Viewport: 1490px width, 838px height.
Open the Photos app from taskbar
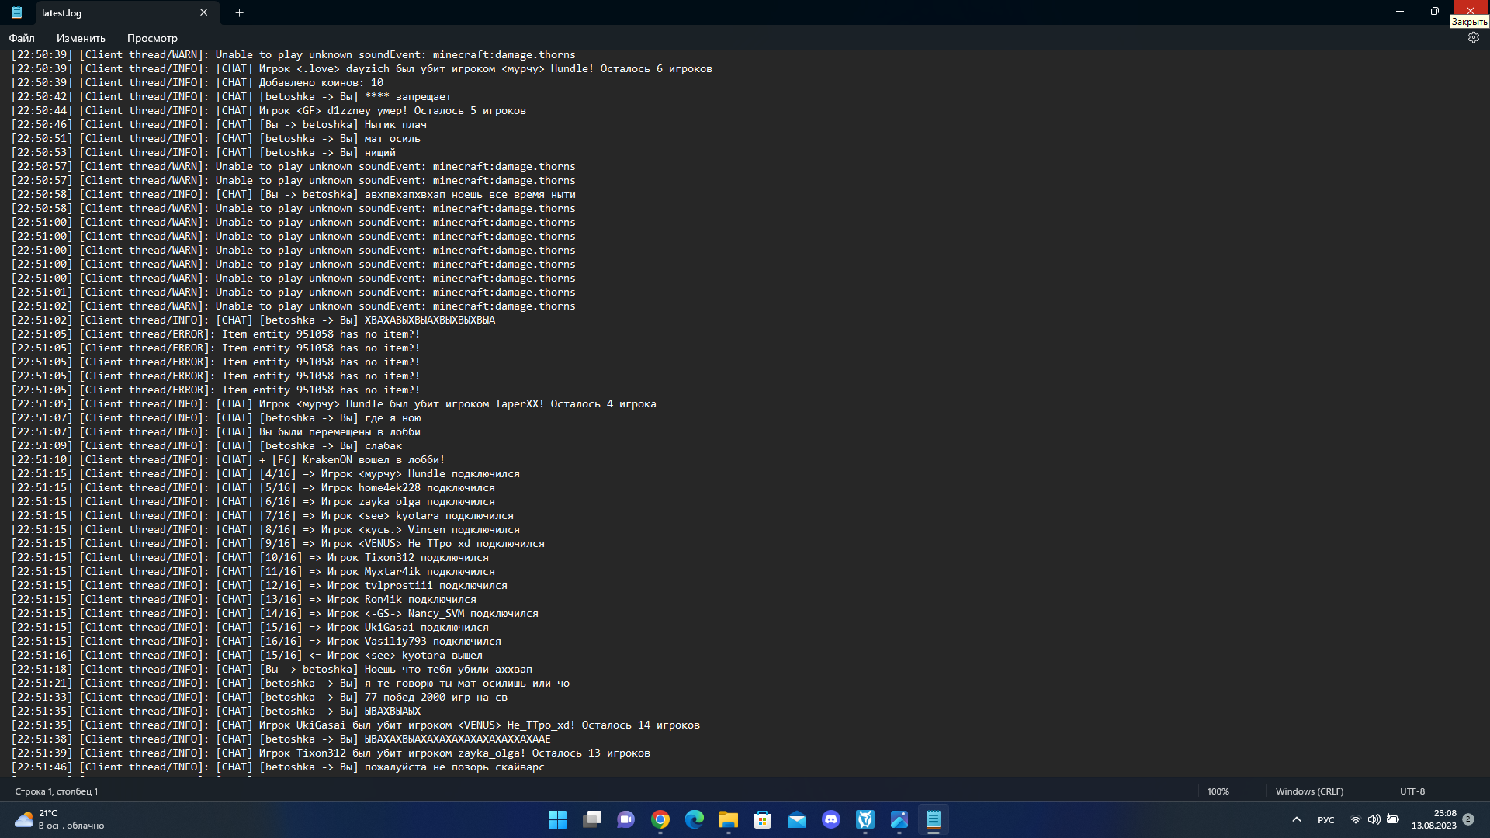click(899, 819)
